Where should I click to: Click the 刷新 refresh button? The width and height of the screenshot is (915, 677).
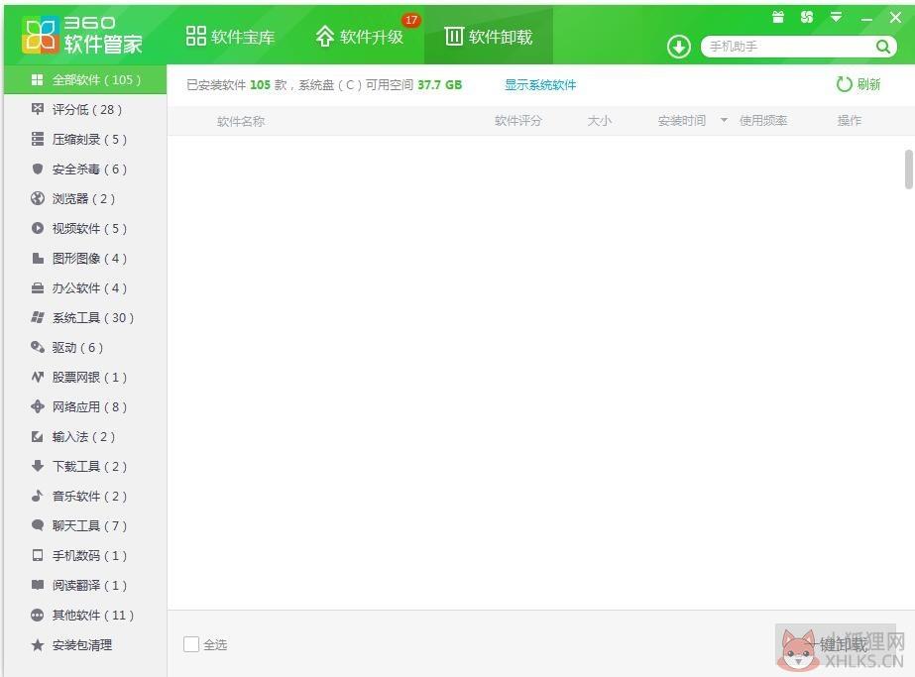click(x=858, y=84)
